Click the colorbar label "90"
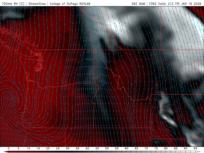 click(186, 148)
